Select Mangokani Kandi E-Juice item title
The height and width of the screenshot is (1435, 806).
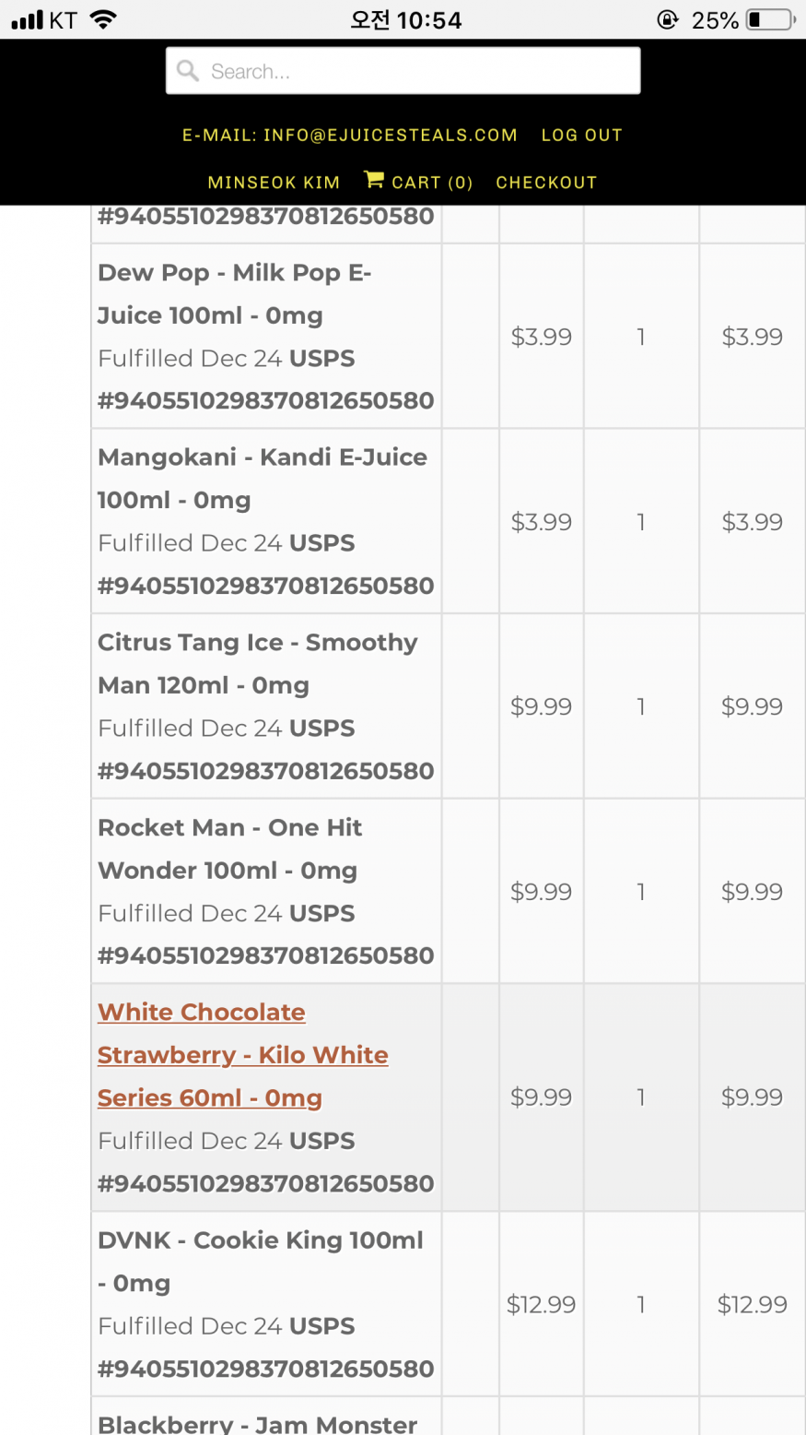(263, 479)
